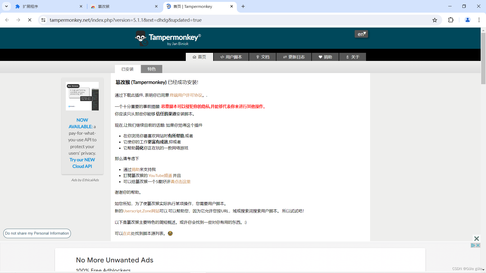Open the Chrome profile avatar
This screenshot has width=486, height=273.
(x=468, y=20)
